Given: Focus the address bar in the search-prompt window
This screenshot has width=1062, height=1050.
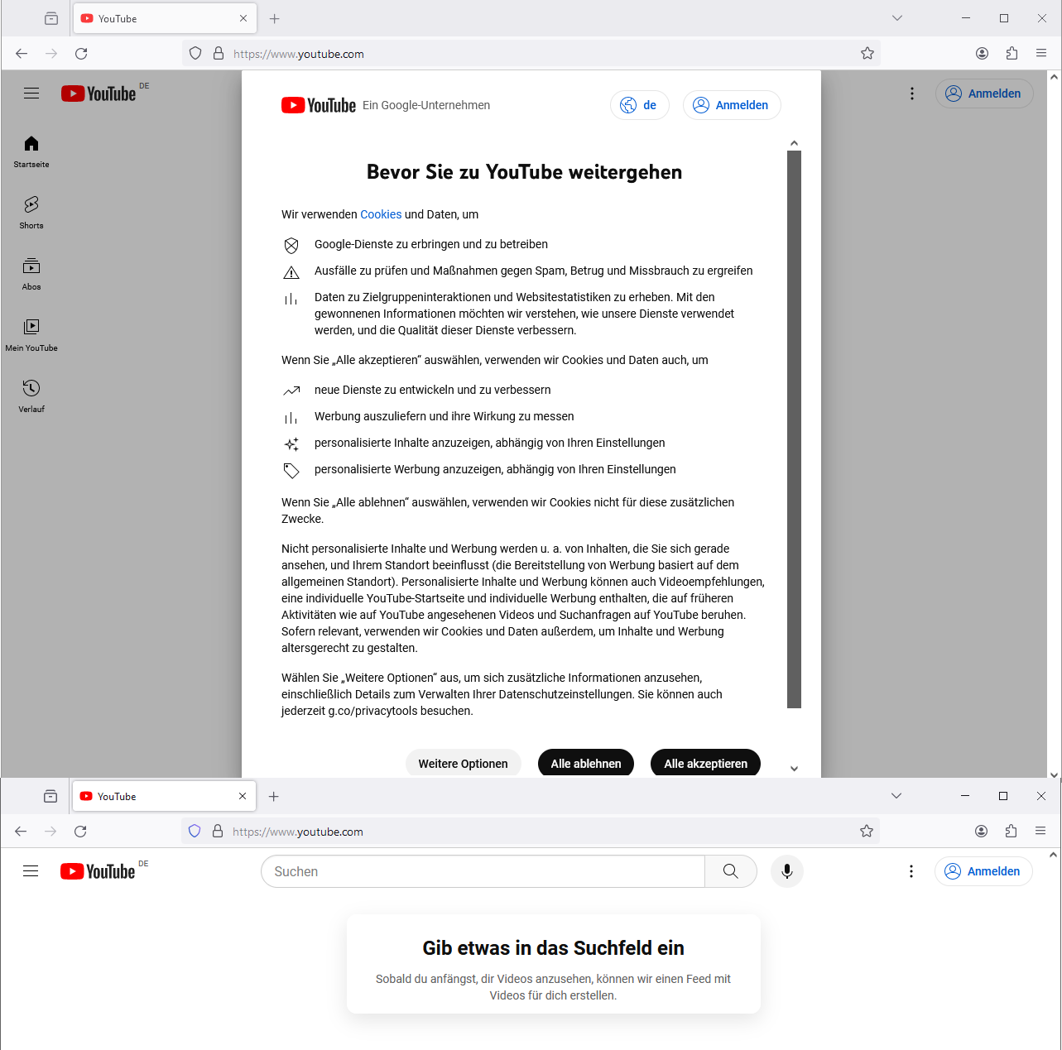Looking at the screenshot, I should click(x=530, y=832).
